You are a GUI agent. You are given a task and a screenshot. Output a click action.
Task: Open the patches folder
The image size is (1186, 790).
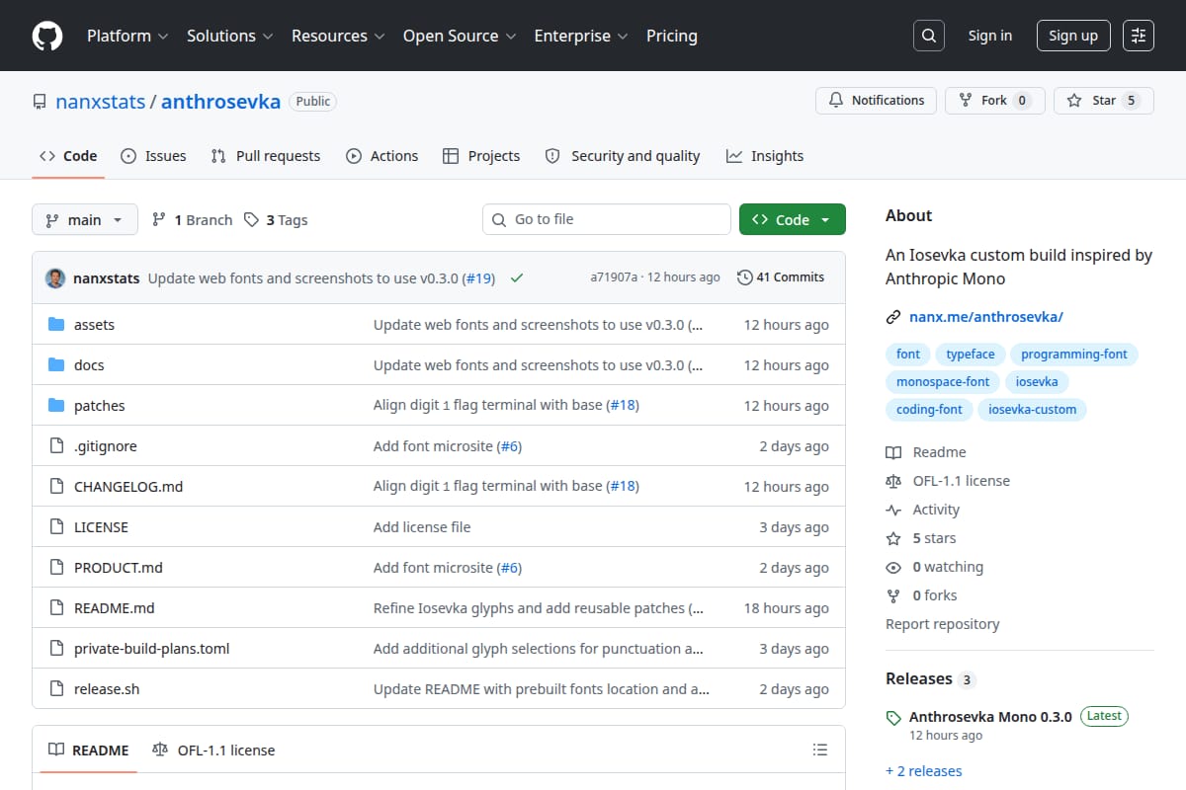(100, 406)
